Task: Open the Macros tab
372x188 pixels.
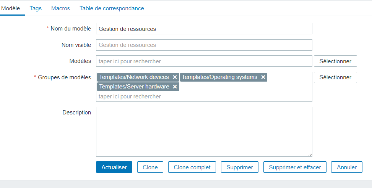Action: pos(60,8)
